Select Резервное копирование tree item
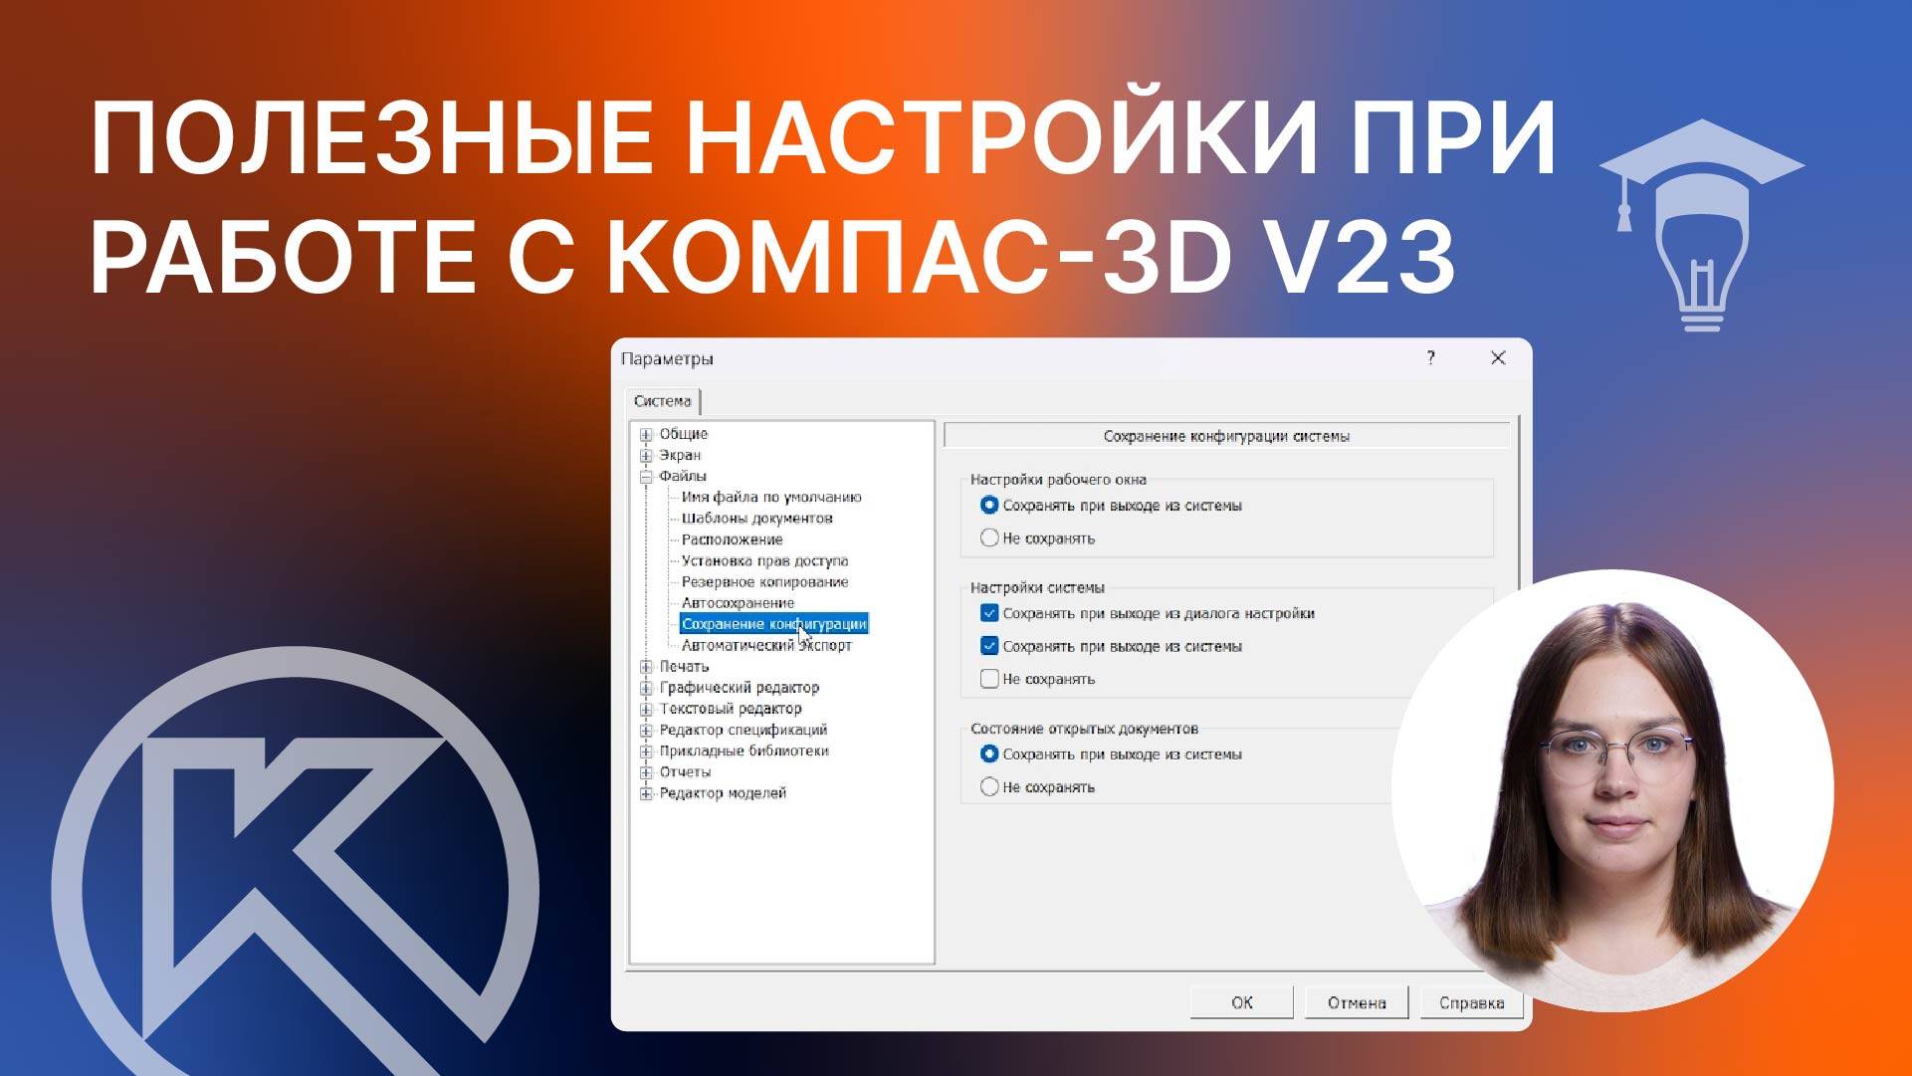 tap(764, 582)
